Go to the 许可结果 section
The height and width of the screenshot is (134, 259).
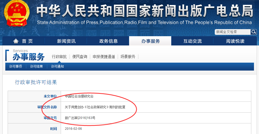pos(37,66)
